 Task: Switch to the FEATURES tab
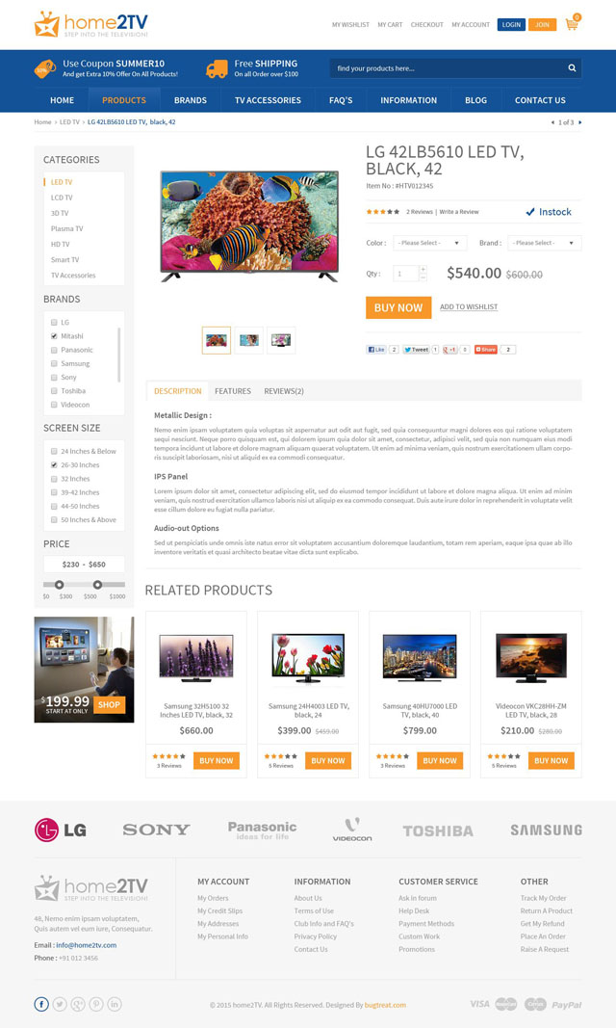point(232,391)
